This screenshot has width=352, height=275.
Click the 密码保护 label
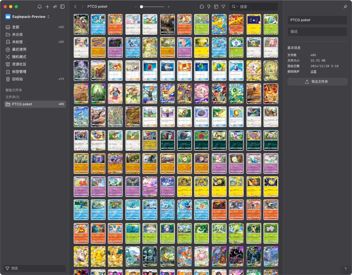tap(293, 71)
